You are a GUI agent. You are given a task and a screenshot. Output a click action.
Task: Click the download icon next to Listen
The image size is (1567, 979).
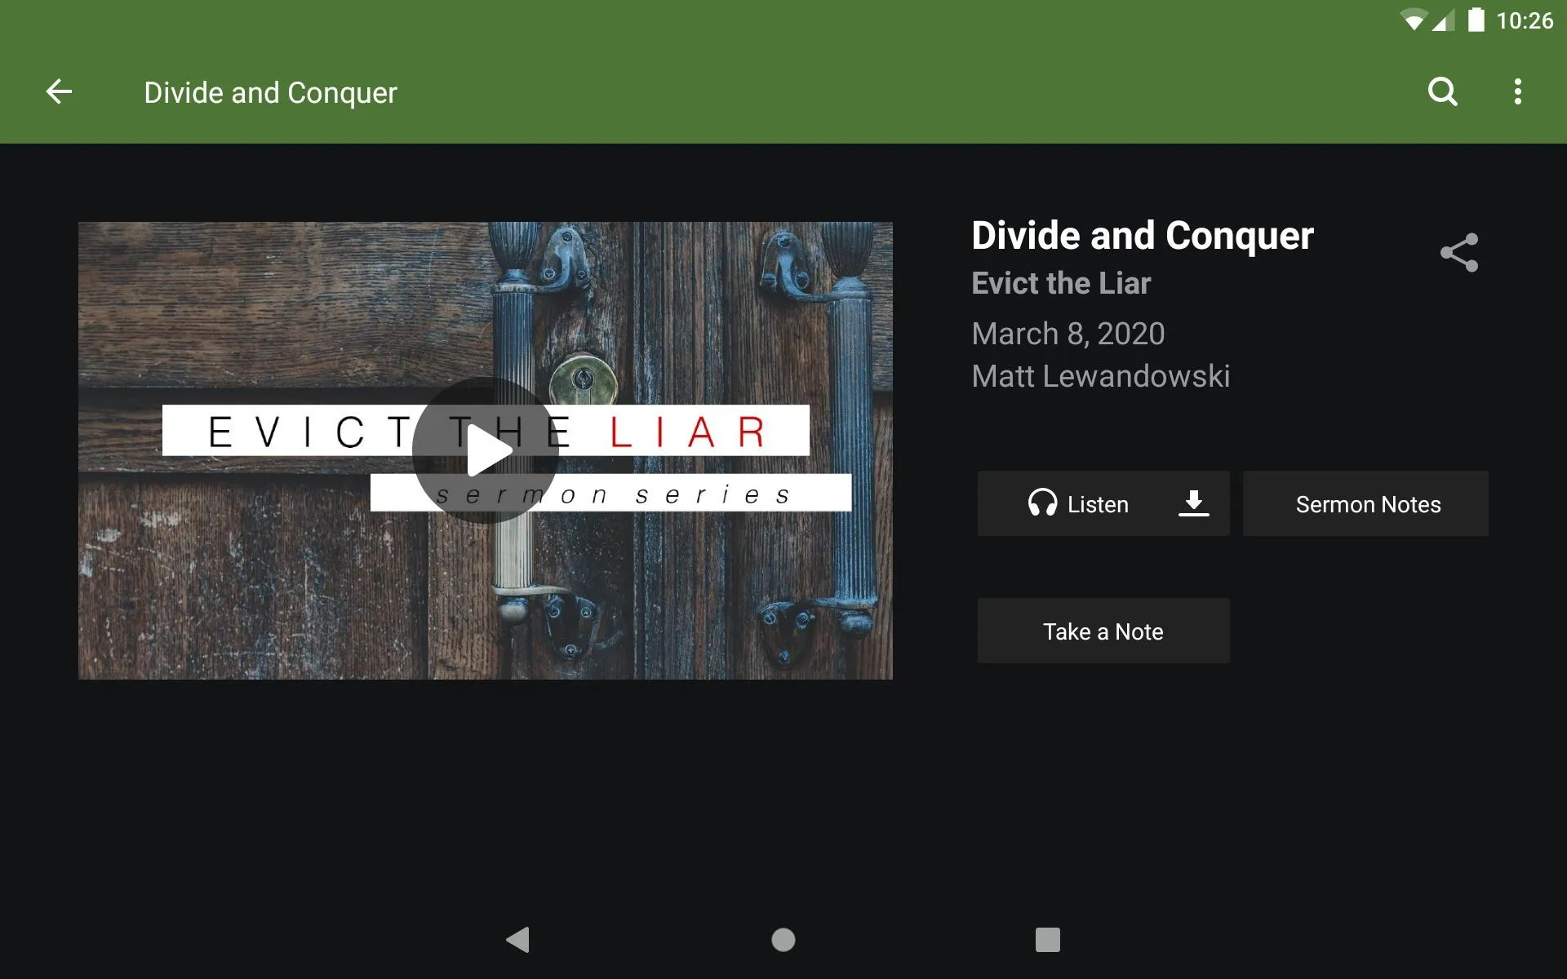click(1192, 504)
